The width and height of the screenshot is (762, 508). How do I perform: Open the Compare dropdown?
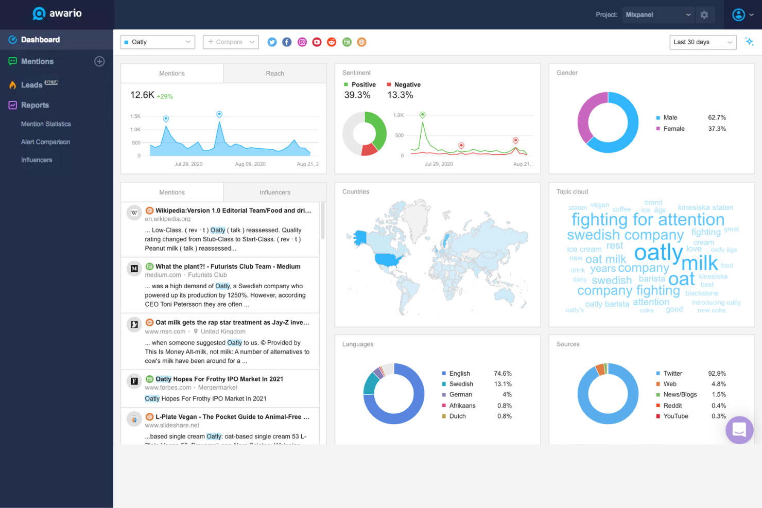(x=231, y=42)
